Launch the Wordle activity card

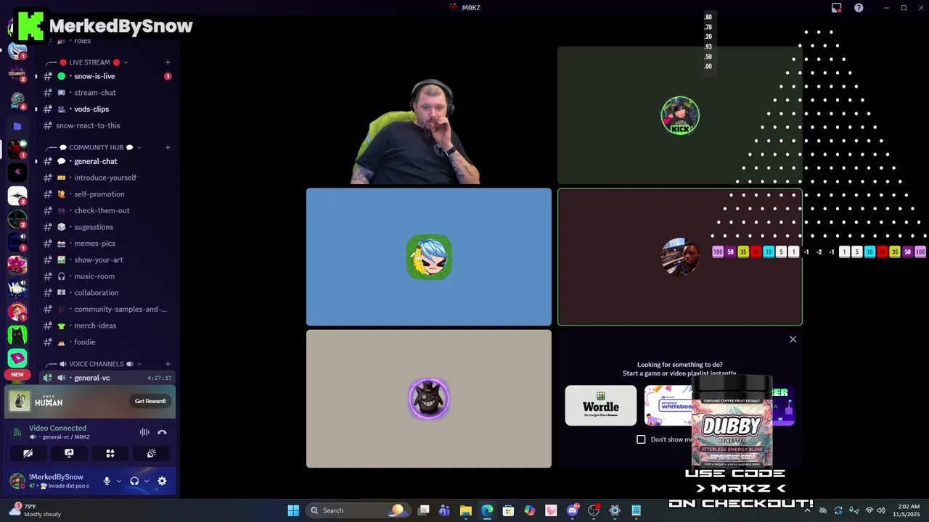pos(601,405)
